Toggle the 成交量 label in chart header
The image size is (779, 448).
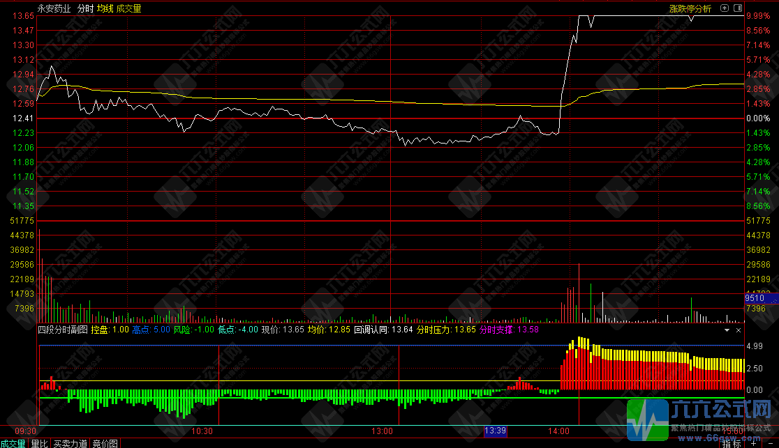(128, 9)
